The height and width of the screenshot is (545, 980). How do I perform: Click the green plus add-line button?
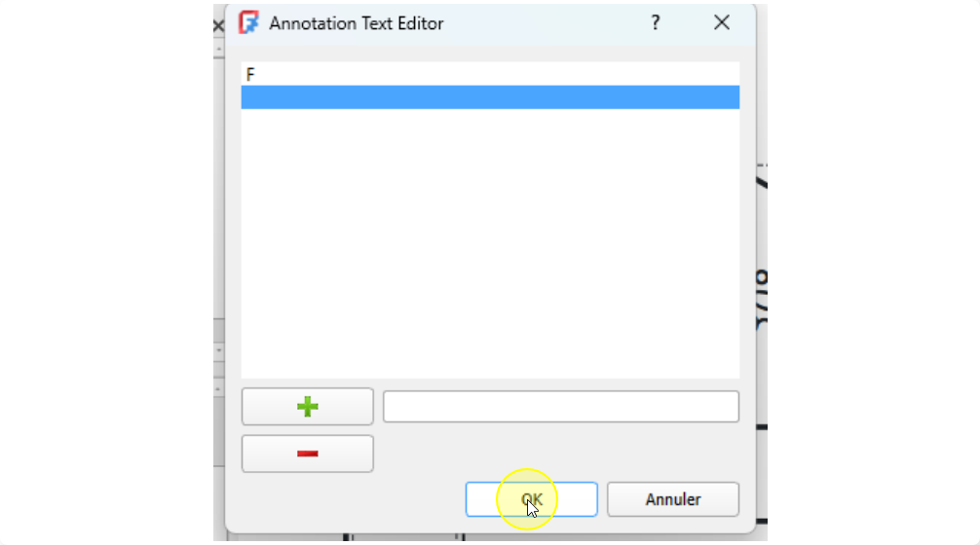coord(308,407)
